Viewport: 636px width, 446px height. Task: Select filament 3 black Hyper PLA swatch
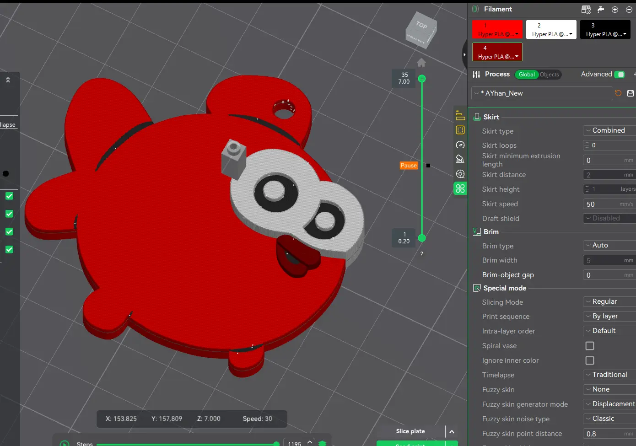pyautogui.click(x=605, y=29)
